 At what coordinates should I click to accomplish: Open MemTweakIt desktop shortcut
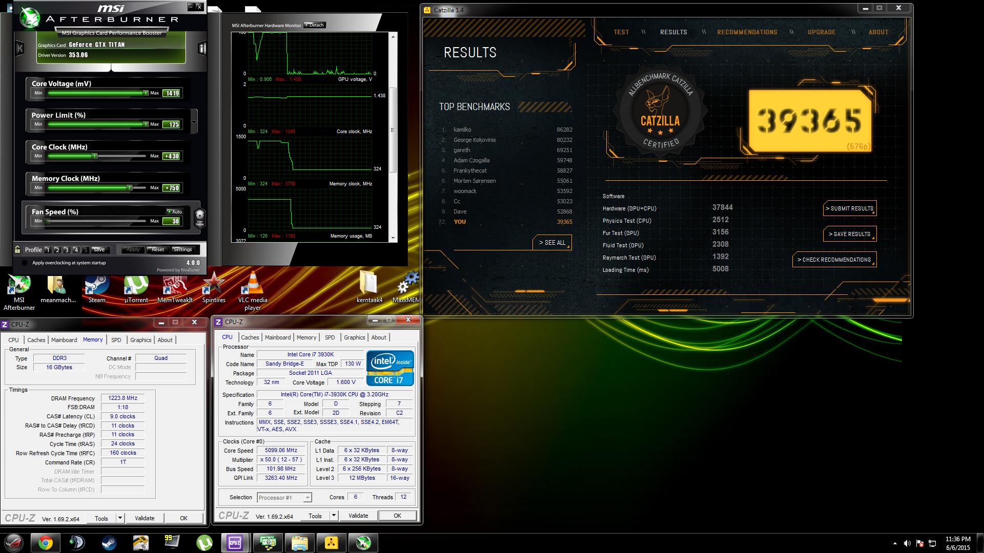point(175,289)
